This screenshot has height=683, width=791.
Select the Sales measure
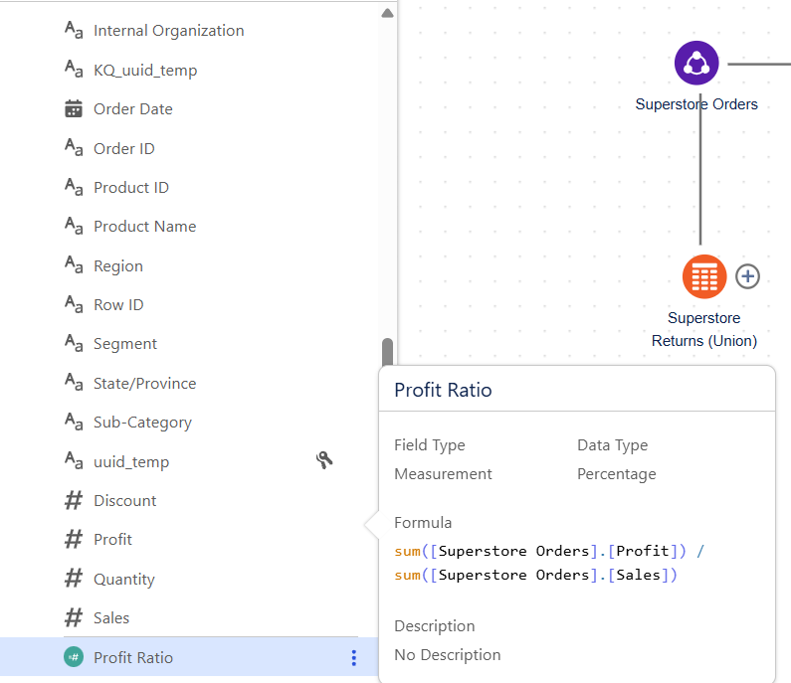[x=111, y=618]
